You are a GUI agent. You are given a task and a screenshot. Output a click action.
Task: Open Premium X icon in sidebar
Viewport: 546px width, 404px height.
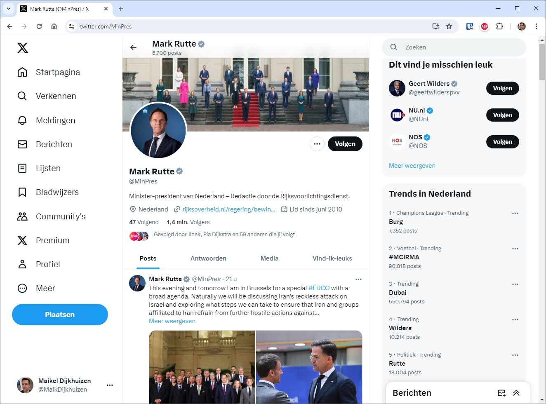(22, 240)
